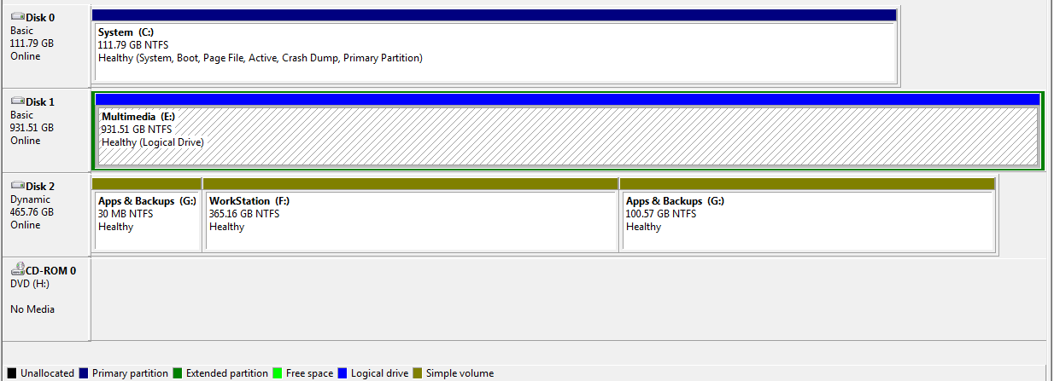Click the Primary partition legend swatch
Image resolution: width=1054 pixels, height=381 pixels.
[84, 373]
